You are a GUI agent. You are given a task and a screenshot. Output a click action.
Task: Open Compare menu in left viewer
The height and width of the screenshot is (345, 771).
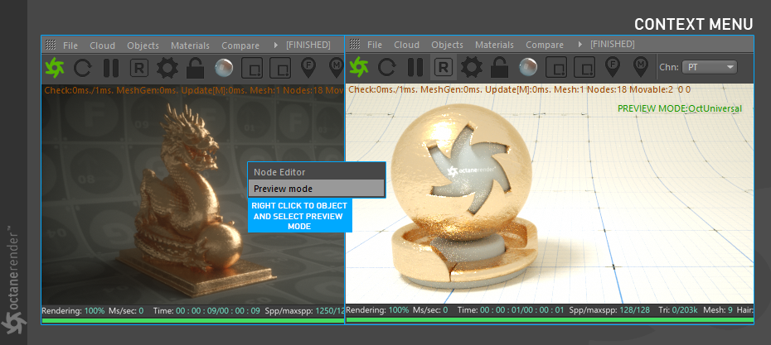[240, 46]
